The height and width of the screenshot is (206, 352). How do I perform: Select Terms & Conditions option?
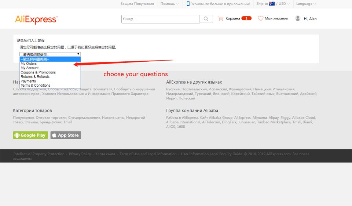click(x=50, y=86)
